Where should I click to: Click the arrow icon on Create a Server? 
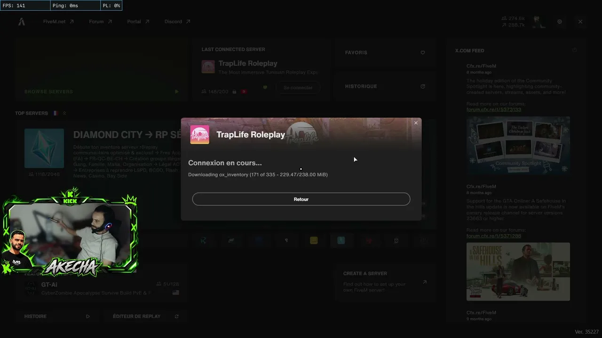[425, 282]
